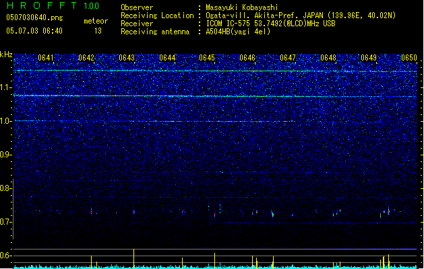Click the HROFFT 1.00 title text
This screenshot has height=269, width=424.
pos(49,5)
